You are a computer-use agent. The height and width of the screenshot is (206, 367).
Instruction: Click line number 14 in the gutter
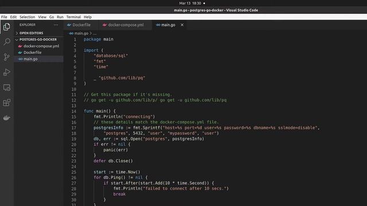pos(74,111)
